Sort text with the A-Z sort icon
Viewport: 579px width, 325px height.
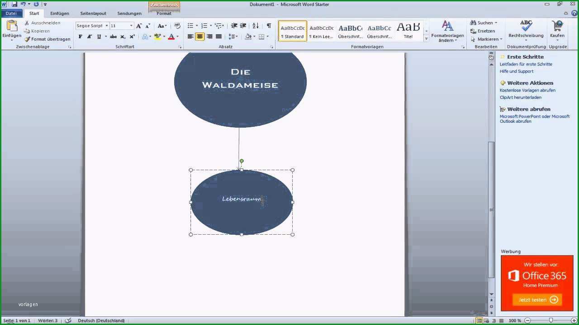(x=256, y=26)
